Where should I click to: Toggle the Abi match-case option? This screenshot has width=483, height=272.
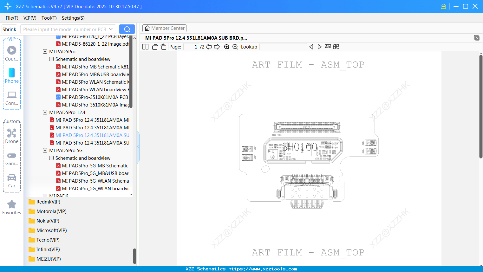[x=328, y=47]
